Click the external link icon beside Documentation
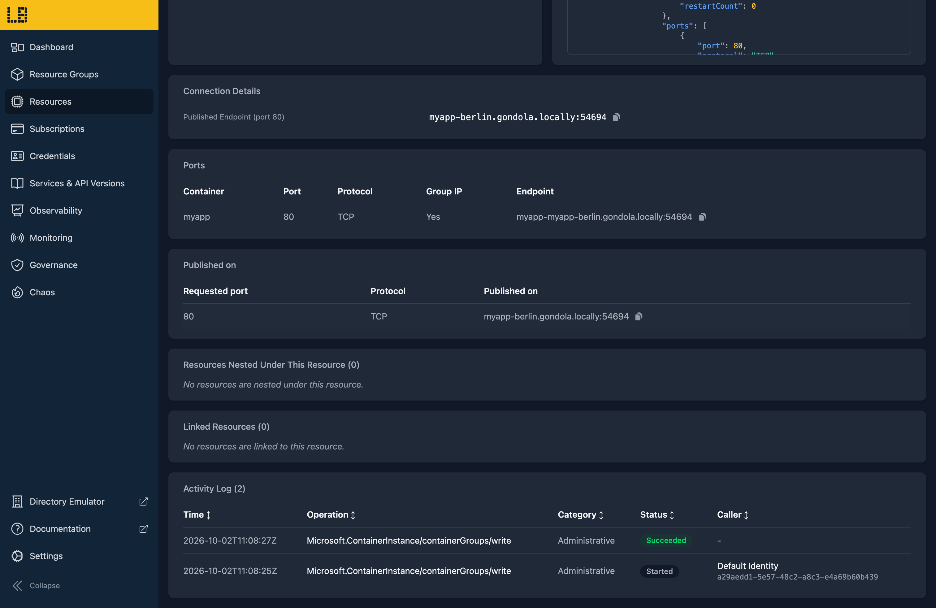Viewport: 936px width, 608px height. (x=144, y=528)
